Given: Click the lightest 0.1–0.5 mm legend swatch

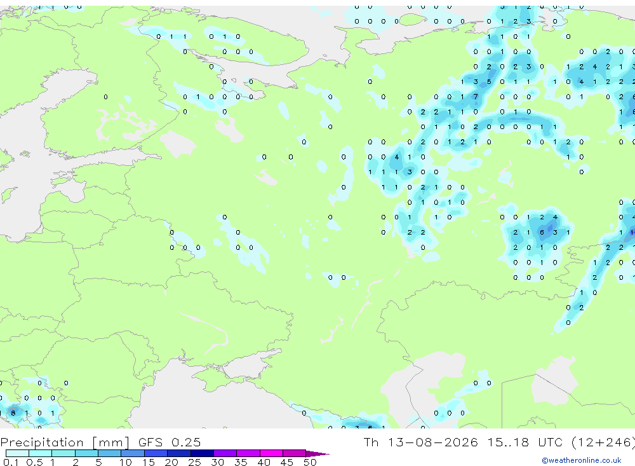Looking at the screenshot, I should click(17, 453).
